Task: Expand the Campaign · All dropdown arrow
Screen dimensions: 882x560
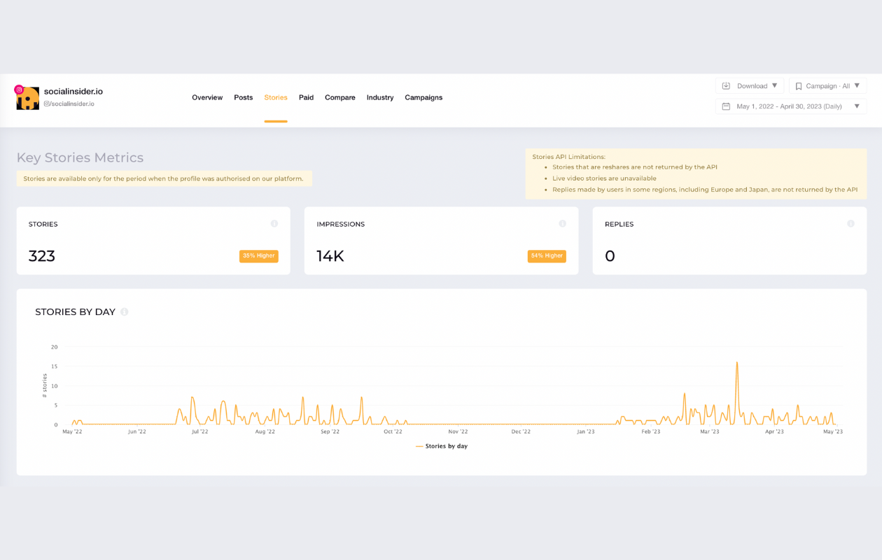Action: click(857, 86)
